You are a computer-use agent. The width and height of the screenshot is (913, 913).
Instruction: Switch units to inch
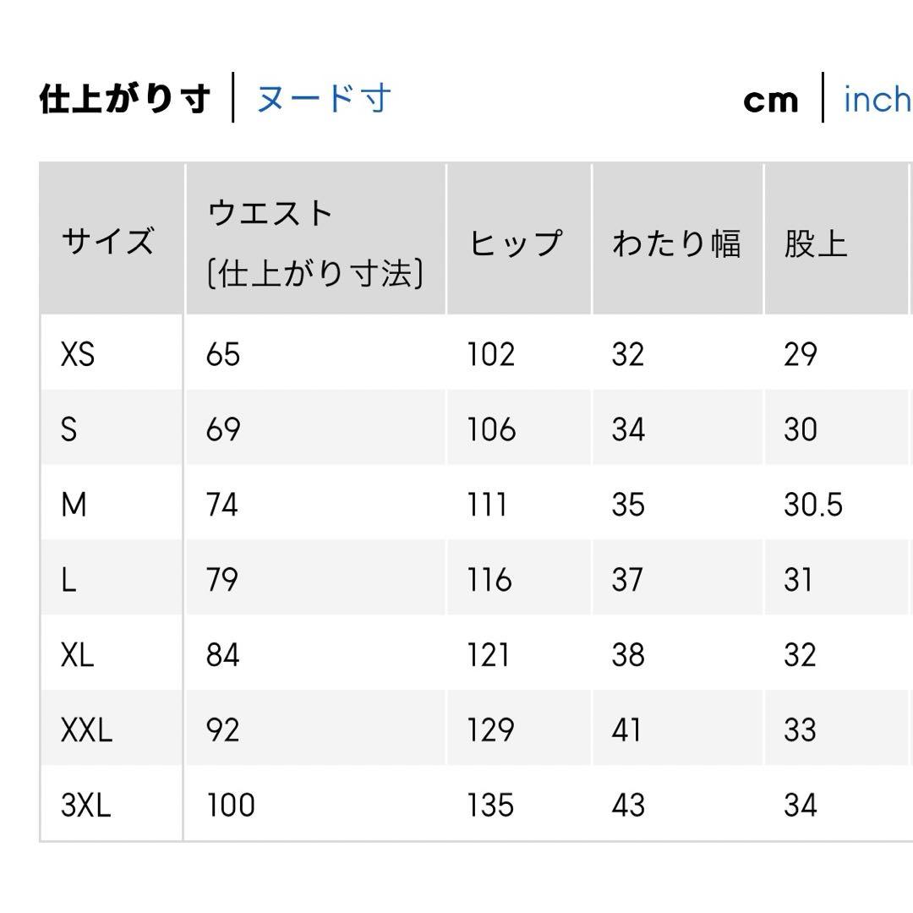tap(876, 100)
